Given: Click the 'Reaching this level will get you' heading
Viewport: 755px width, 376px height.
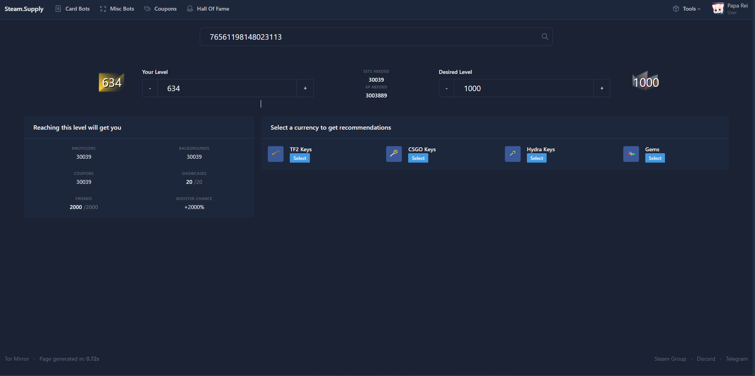Looking at the screenshot, I should point(77,128).
